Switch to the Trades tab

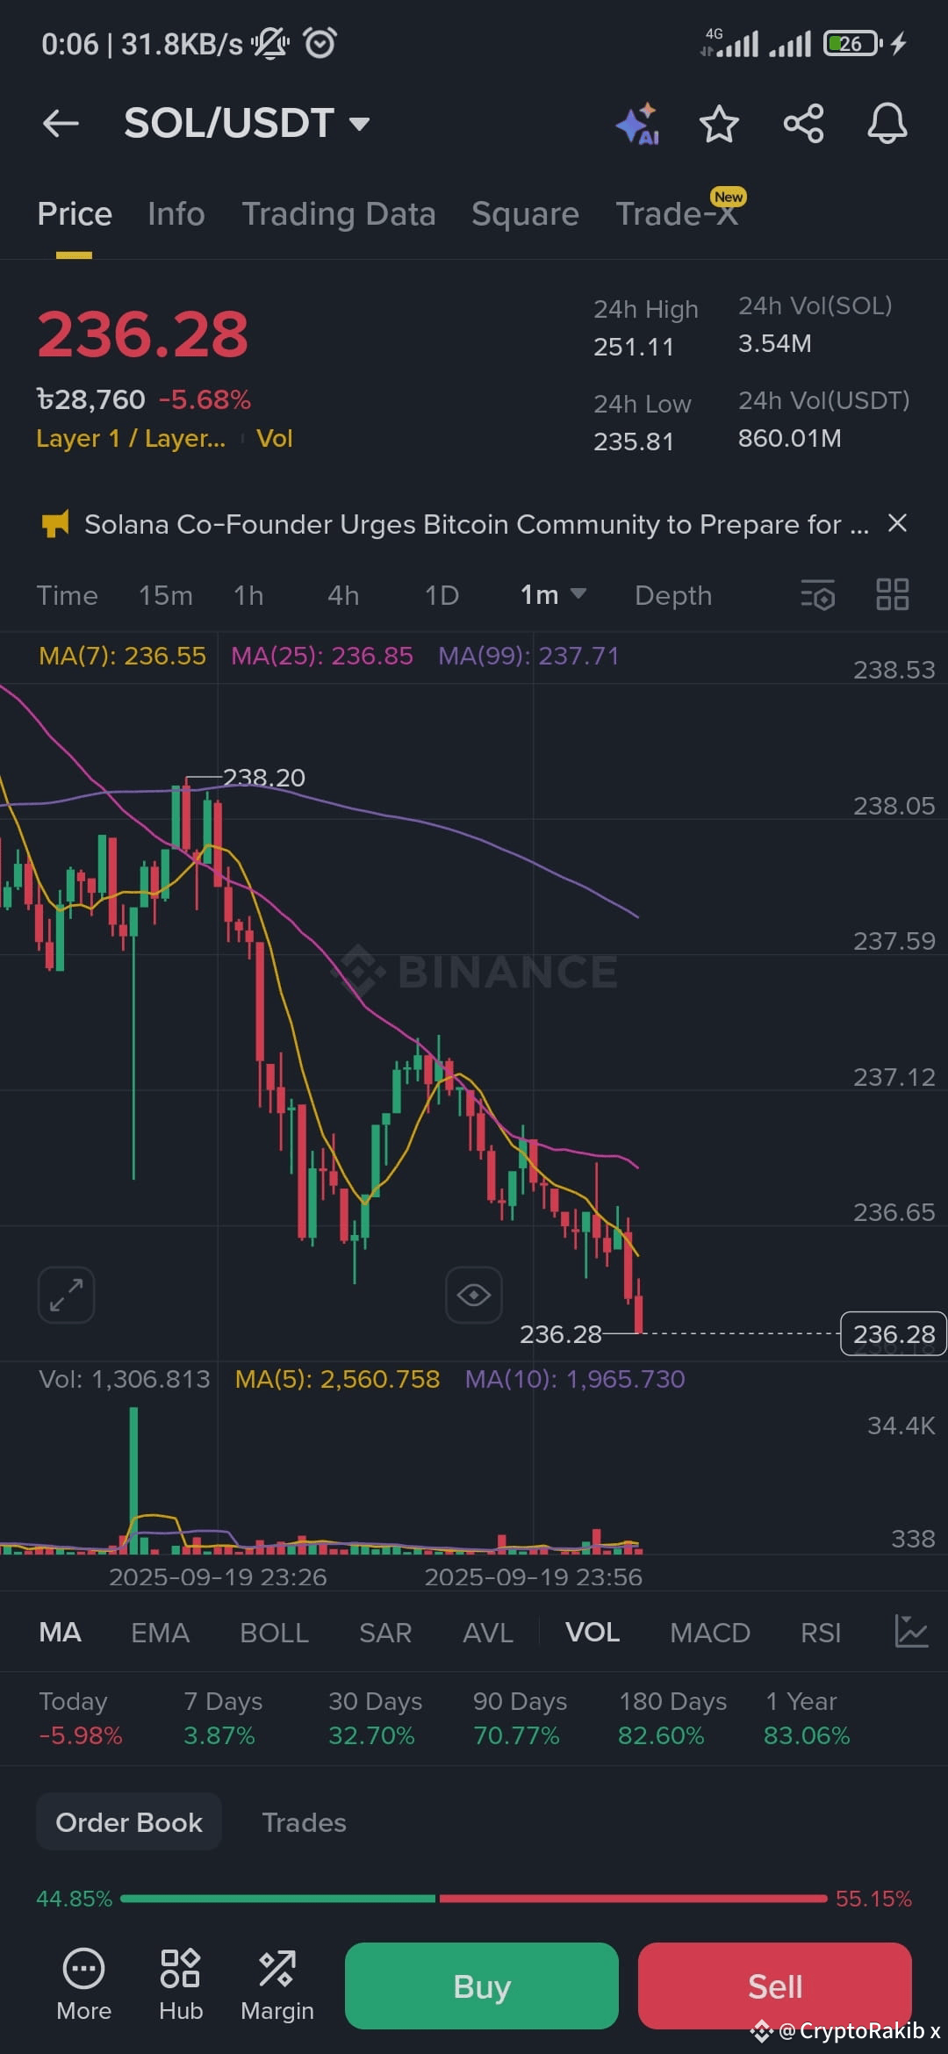click(304, 1823)
